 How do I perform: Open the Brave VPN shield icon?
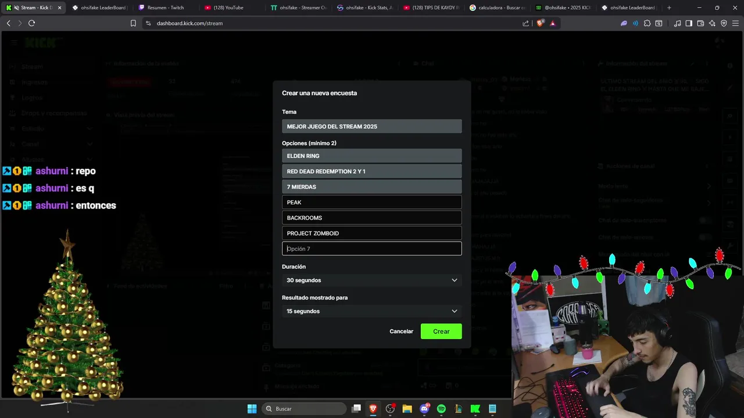(x=724, y=23)
